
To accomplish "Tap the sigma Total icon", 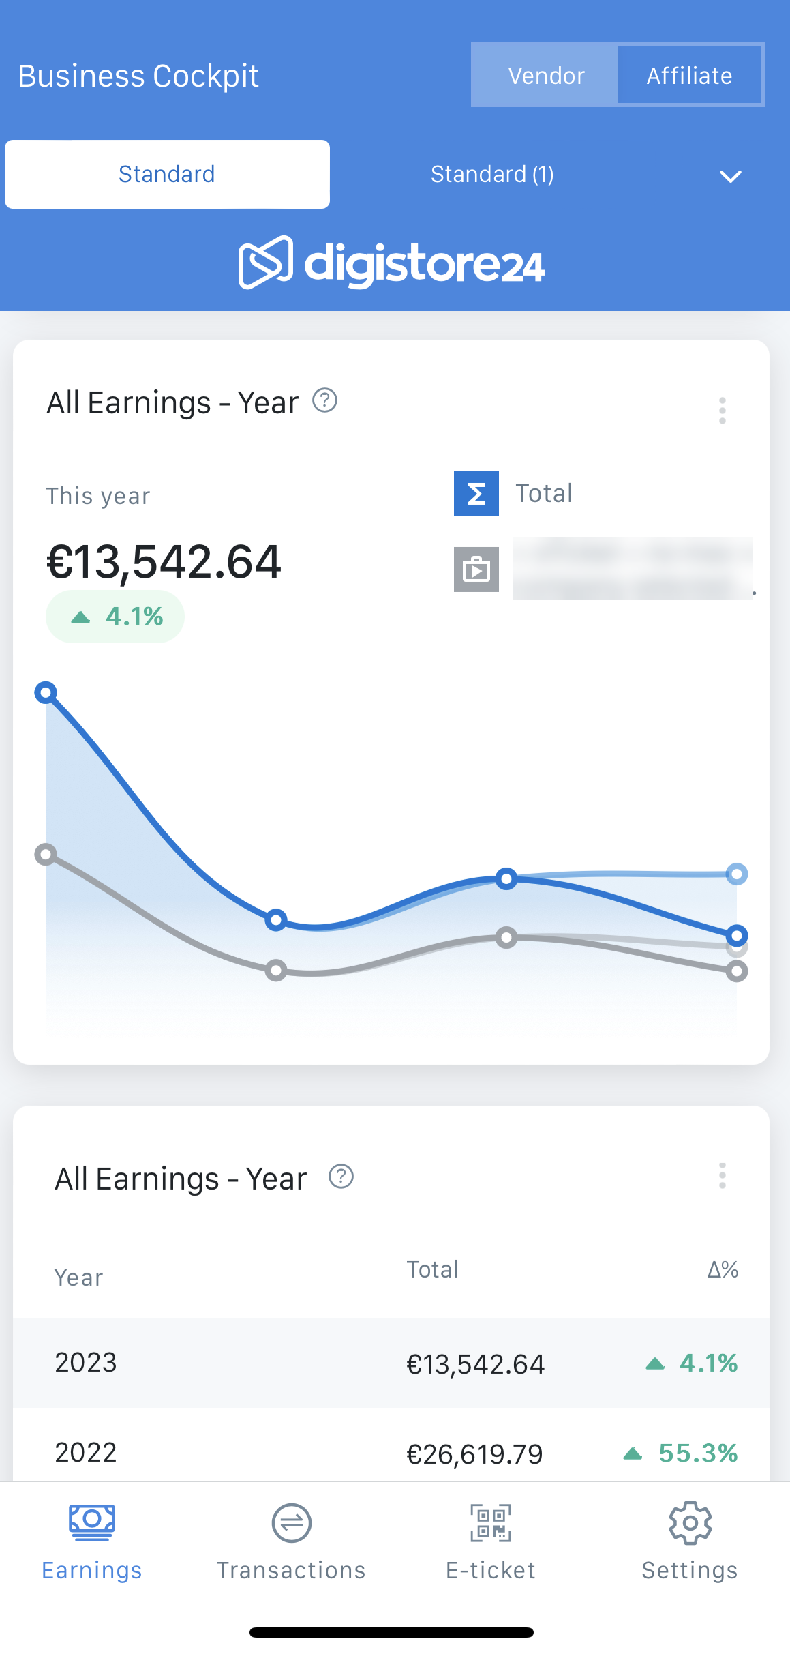I will point(476,493).
